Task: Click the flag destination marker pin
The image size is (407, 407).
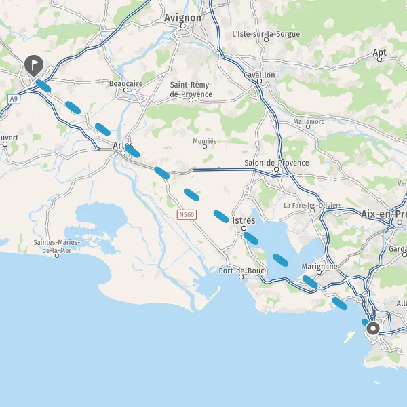Action: pos(34,66)
